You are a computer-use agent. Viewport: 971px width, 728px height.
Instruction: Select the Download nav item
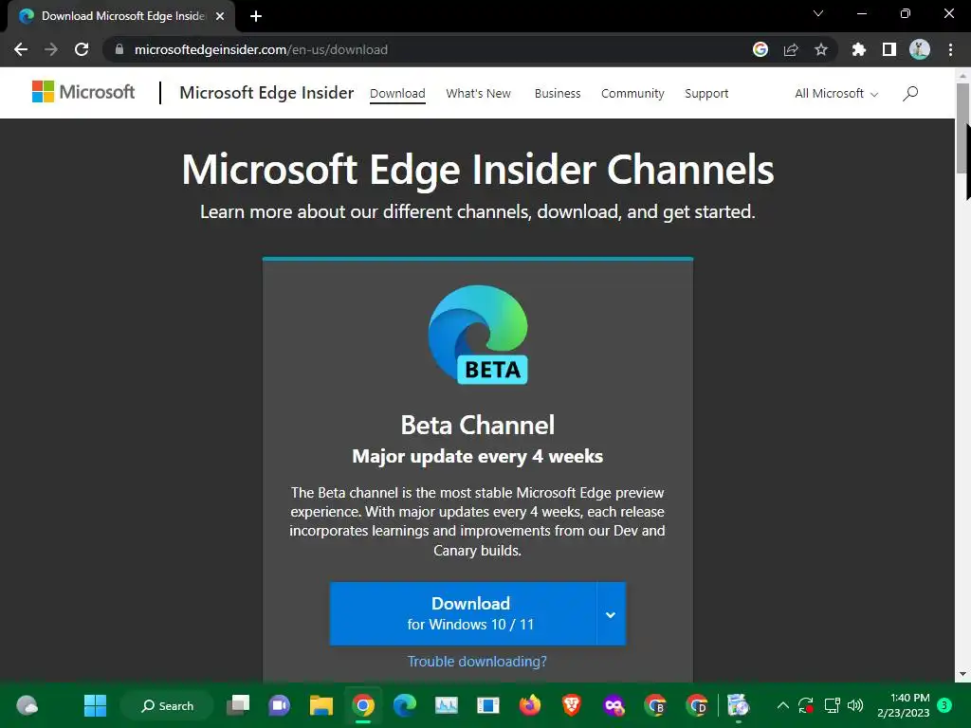[397, 94]
